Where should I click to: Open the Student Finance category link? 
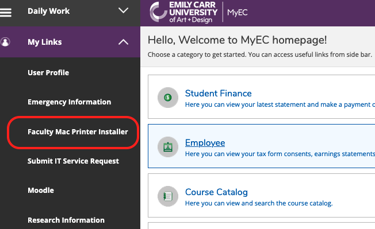point(219,94)
